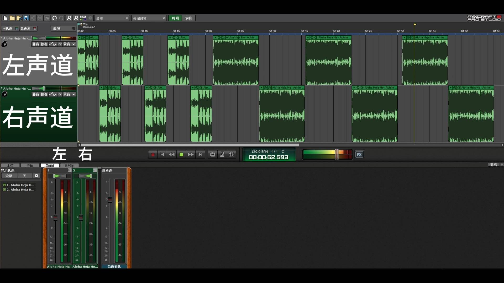The image size is (504, 283).
Task: Toggle the metronome icon
Action: (x=222, y=155)
